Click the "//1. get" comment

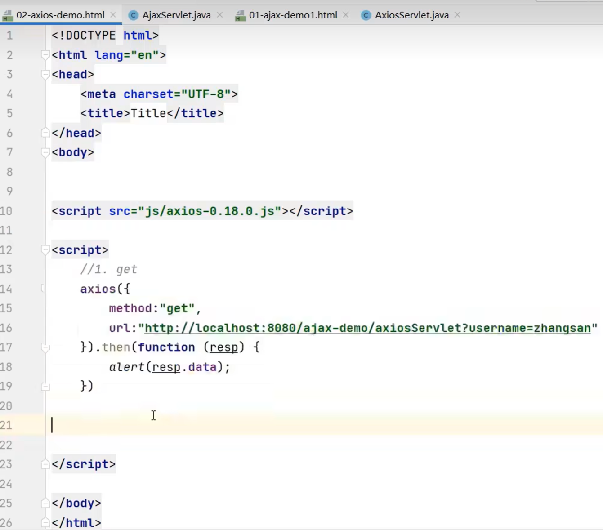point(109,269)
